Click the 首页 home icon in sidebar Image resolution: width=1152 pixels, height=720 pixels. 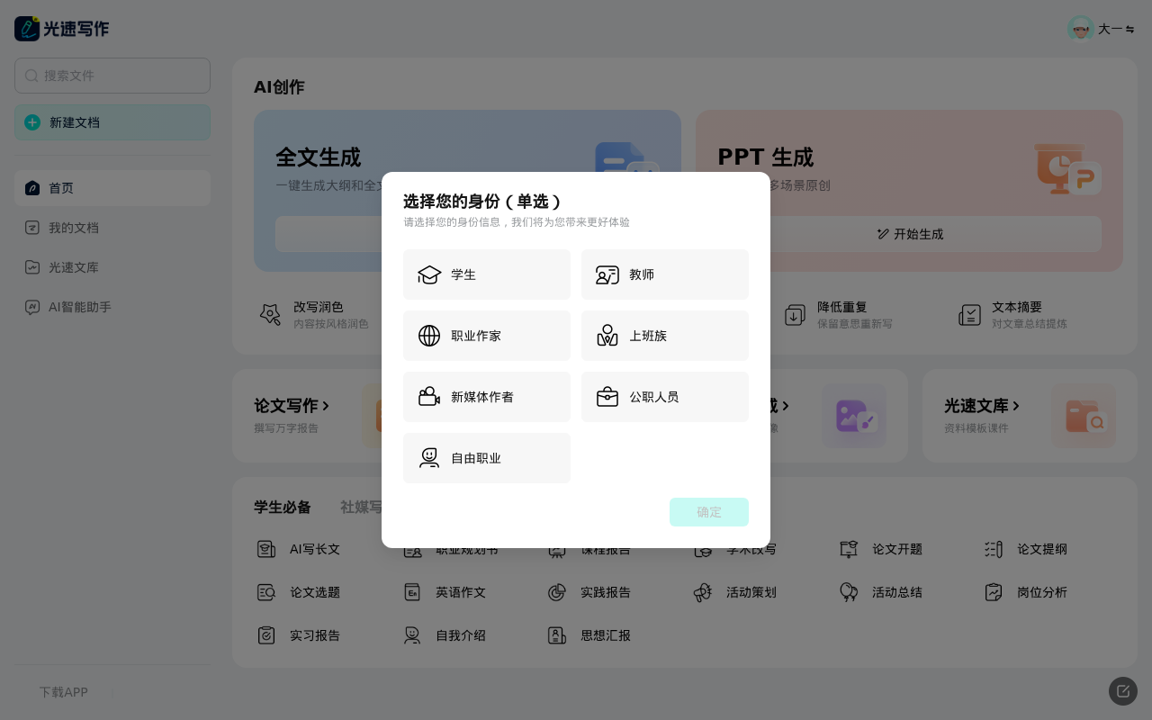click(x=32, y=188)
